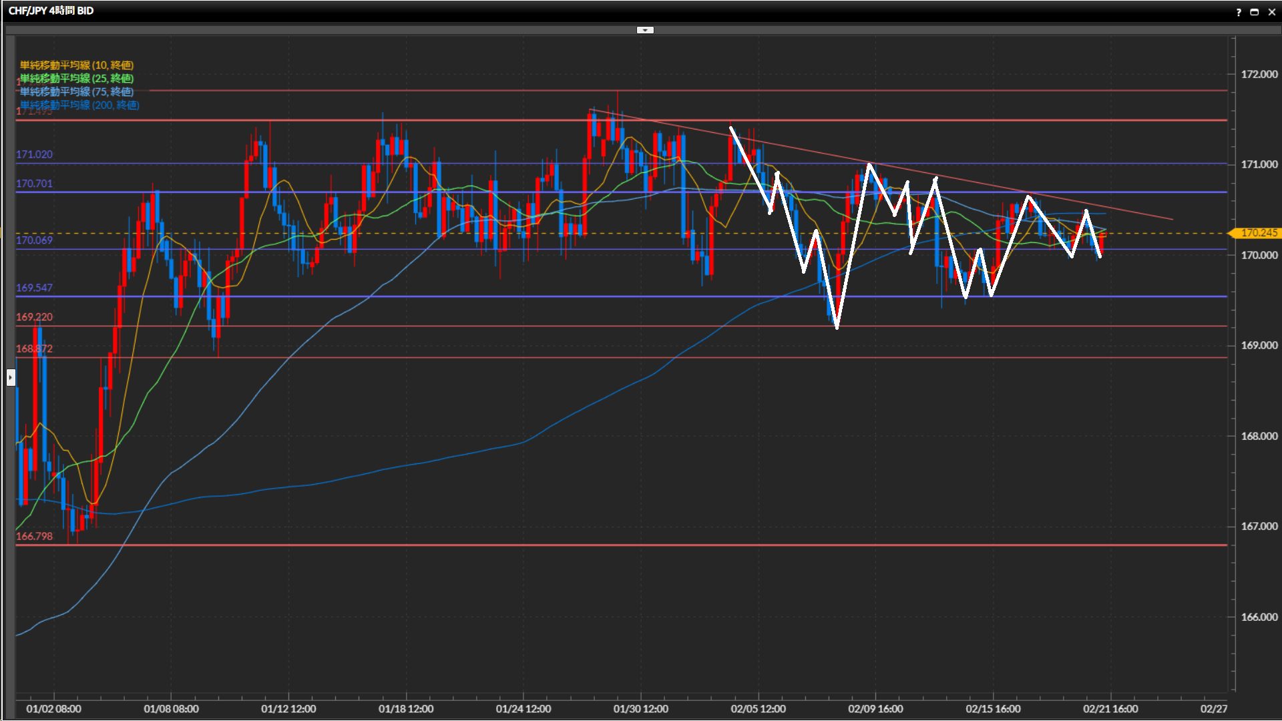The image size is (1282, 721).
Task: Select the SMA (200) indicator label
Action: (x=79, y=105)
